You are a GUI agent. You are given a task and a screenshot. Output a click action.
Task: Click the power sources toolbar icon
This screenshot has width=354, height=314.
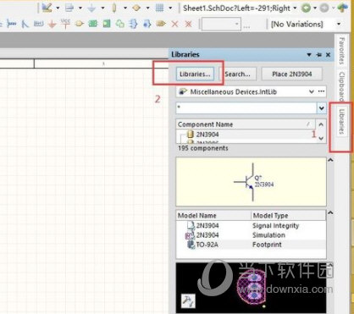(x=91, y=8)
